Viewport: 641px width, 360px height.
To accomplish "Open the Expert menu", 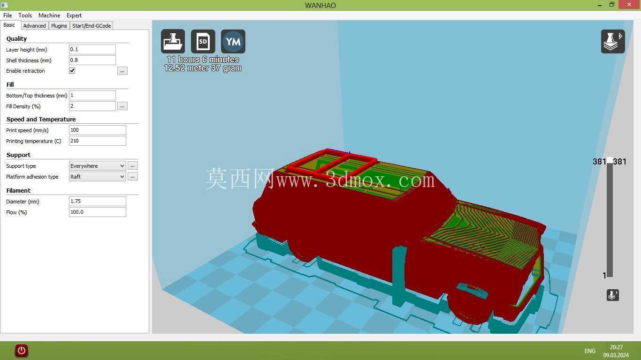I will (x=74, y=15).
